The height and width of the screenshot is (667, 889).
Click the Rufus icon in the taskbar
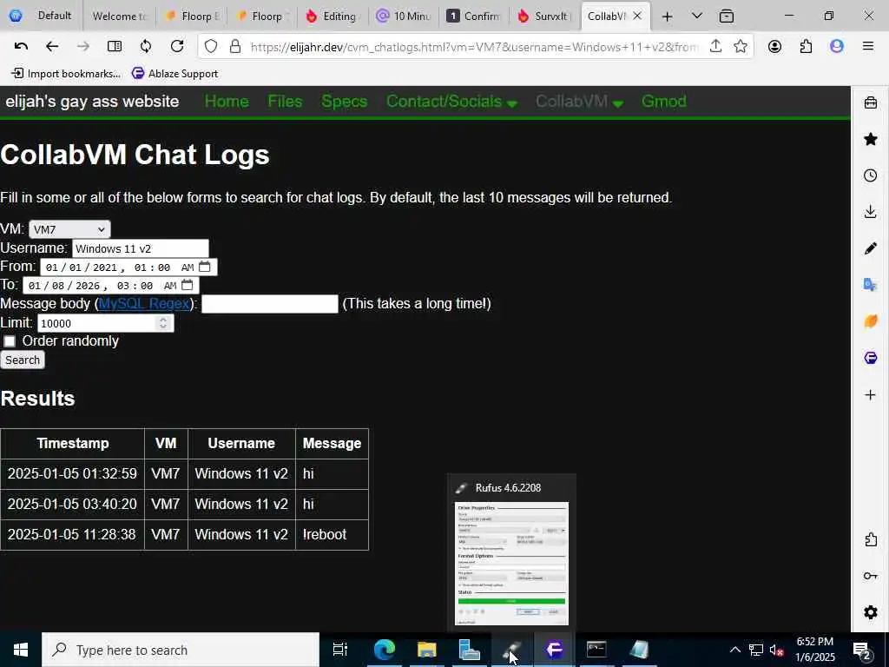(x=511, y=650)
